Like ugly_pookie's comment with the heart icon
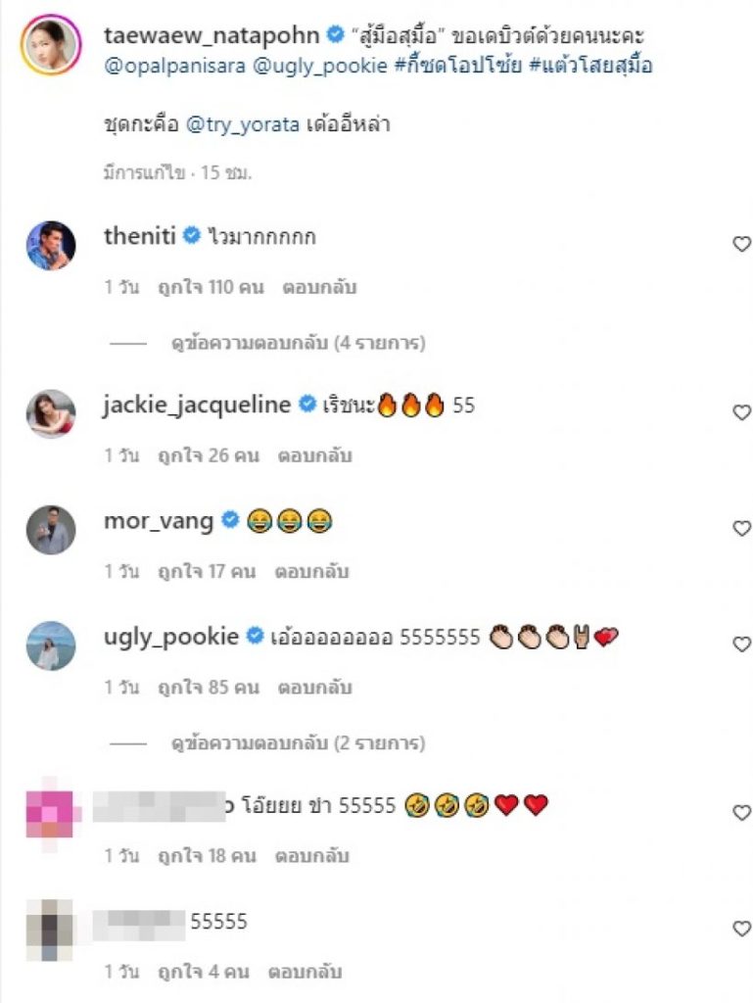This screenshot has height=1003, width=753. click(x=741, y=645)
